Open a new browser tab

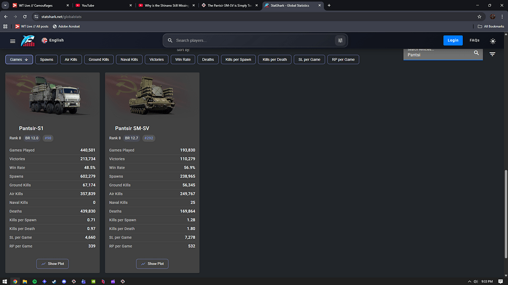click(329, 6)
